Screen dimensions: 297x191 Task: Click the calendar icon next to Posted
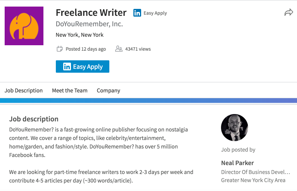click(x=59, y=49)
